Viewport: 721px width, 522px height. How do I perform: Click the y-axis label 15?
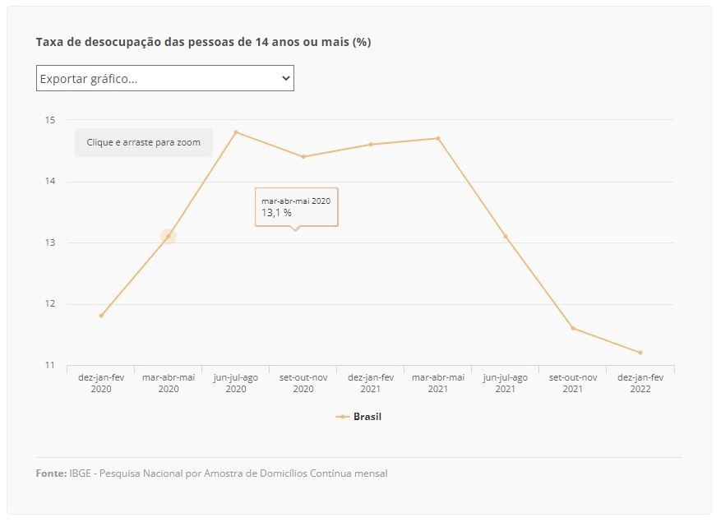coord(49,120)
